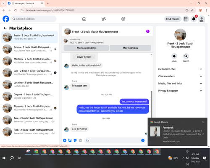Search in conversation magnifier icon

click(186, 56)
